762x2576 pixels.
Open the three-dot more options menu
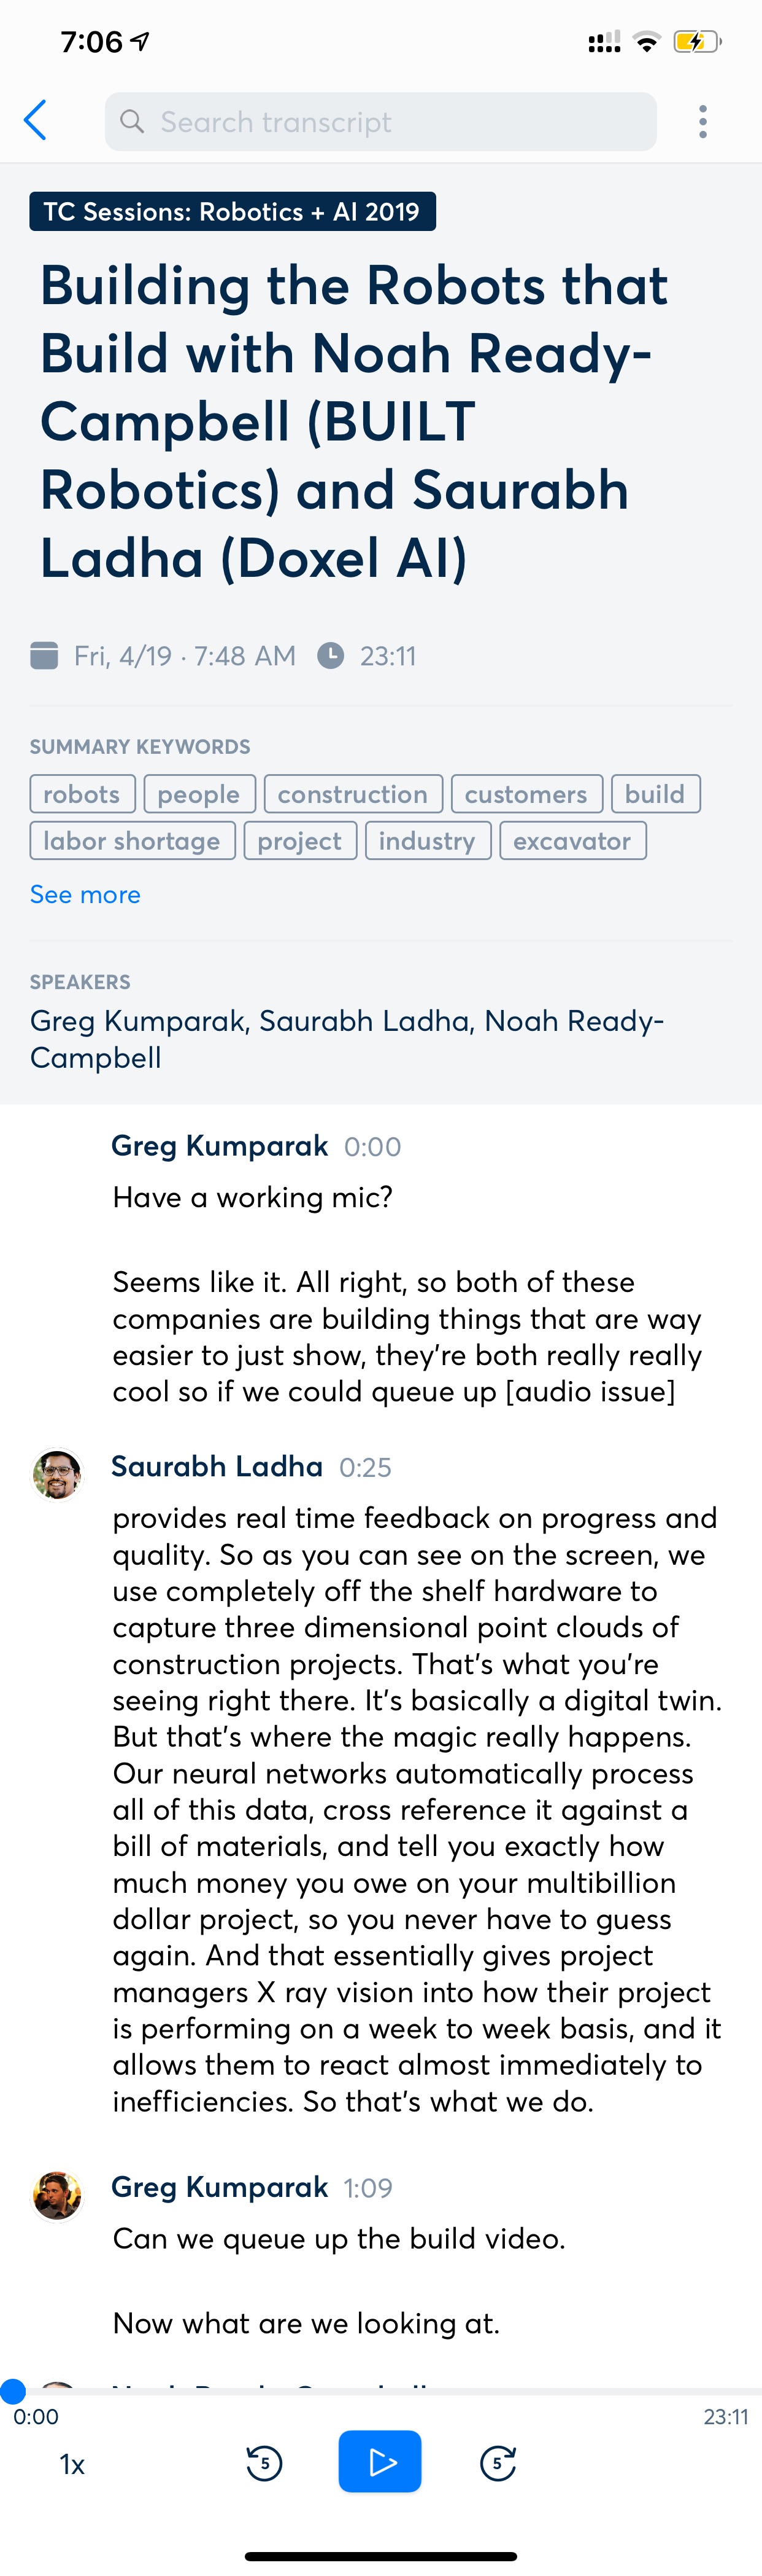[x=703, y=121]
